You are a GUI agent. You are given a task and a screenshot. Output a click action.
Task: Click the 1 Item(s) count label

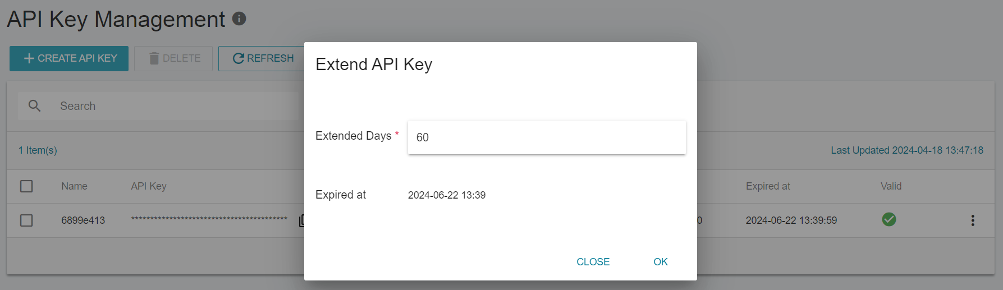[38, 150]
